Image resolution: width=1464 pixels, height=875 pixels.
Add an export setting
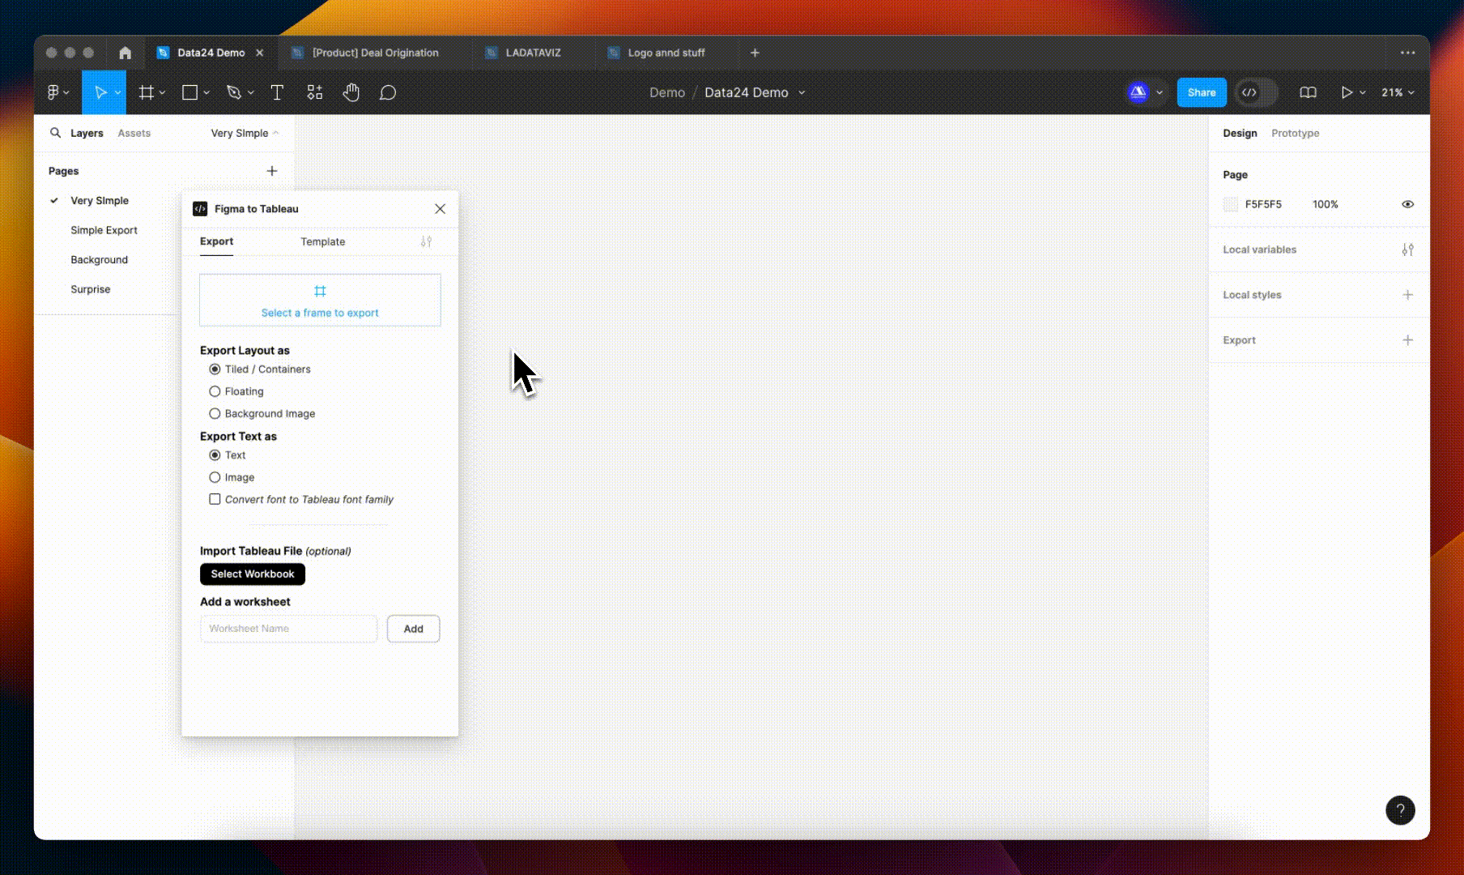(1408, 340)
